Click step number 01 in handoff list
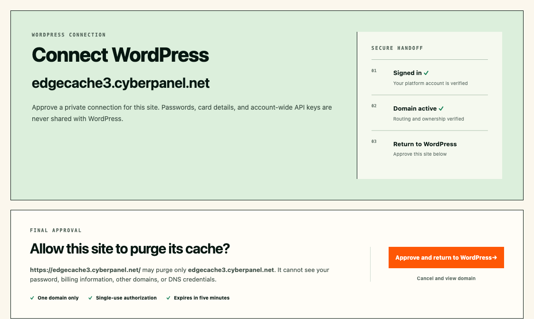The image size is (534, 319). pyautogui.click(x=374, y=71)
